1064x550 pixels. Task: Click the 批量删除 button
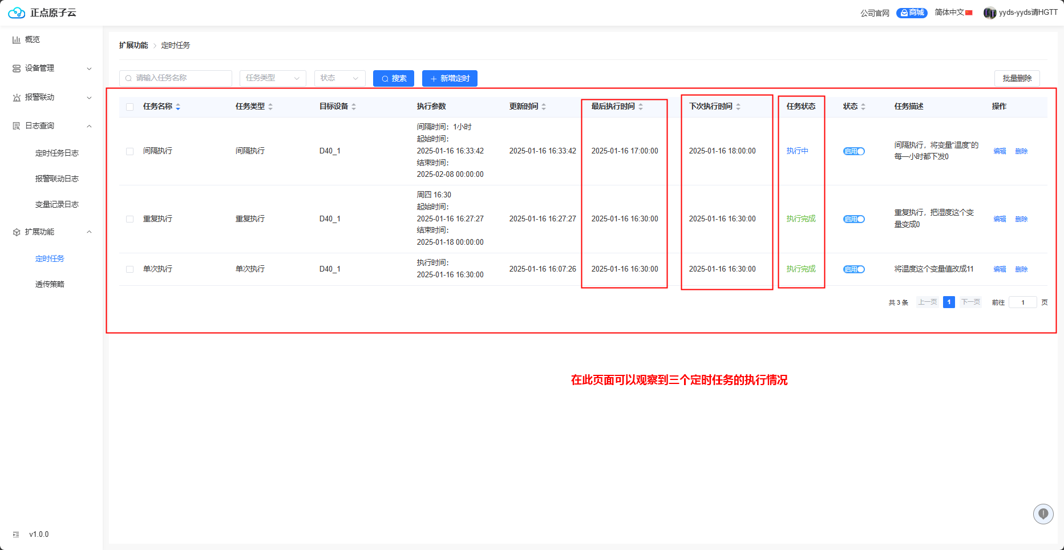[x=1017, y=78]
